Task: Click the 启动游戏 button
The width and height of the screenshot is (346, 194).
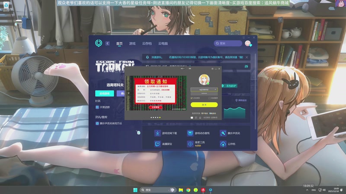Action: [x=105, y=93]
